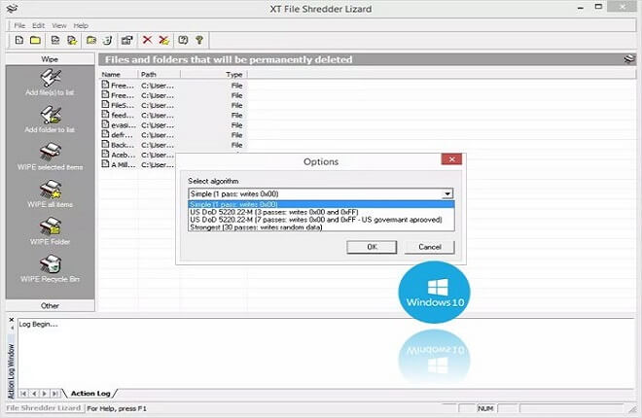Jump to last log tab arrow
Viewport: 642px width, 418px height.
54,394
